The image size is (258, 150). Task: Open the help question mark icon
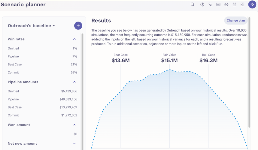point(202,4)
